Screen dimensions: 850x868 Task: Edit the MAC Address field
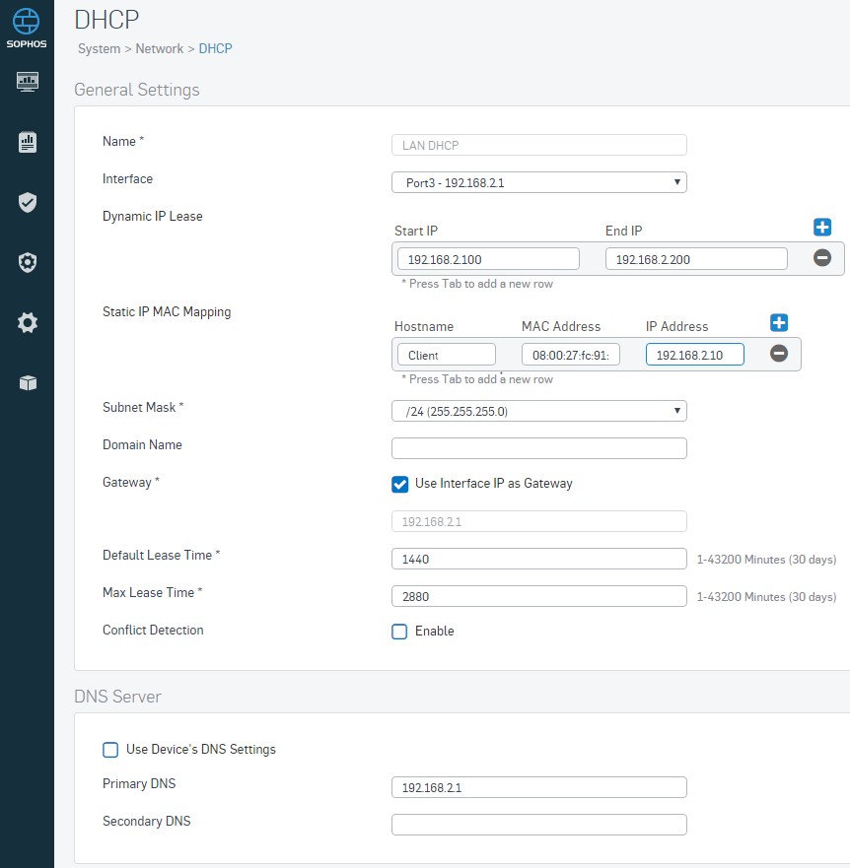(571, 355)
